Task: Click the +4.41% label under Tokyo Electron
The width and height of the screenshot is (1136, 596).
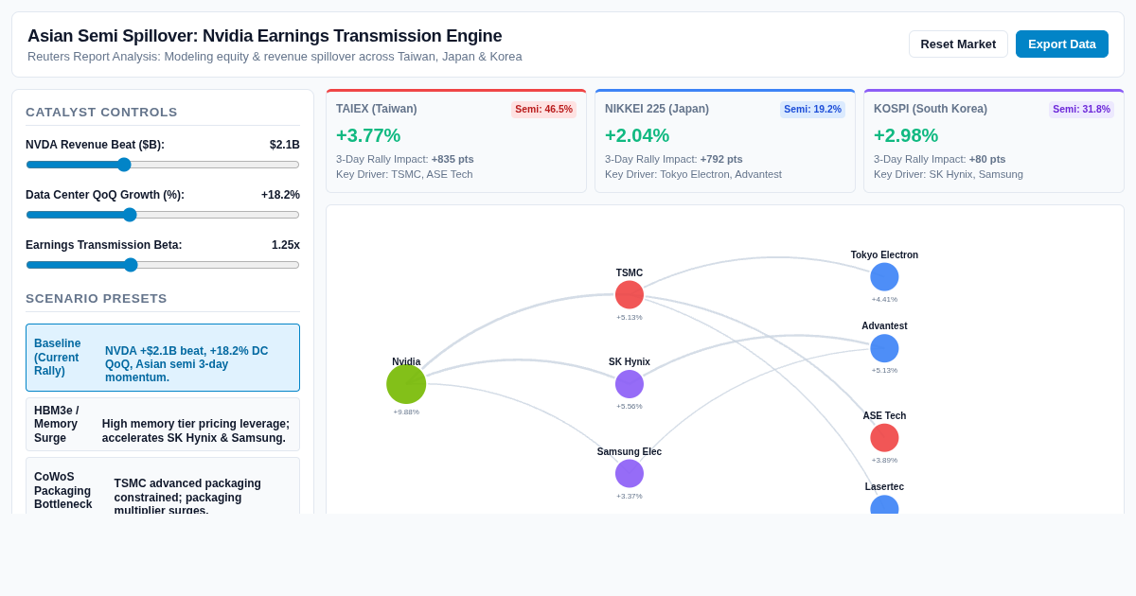Action: [x=884, y=300]
